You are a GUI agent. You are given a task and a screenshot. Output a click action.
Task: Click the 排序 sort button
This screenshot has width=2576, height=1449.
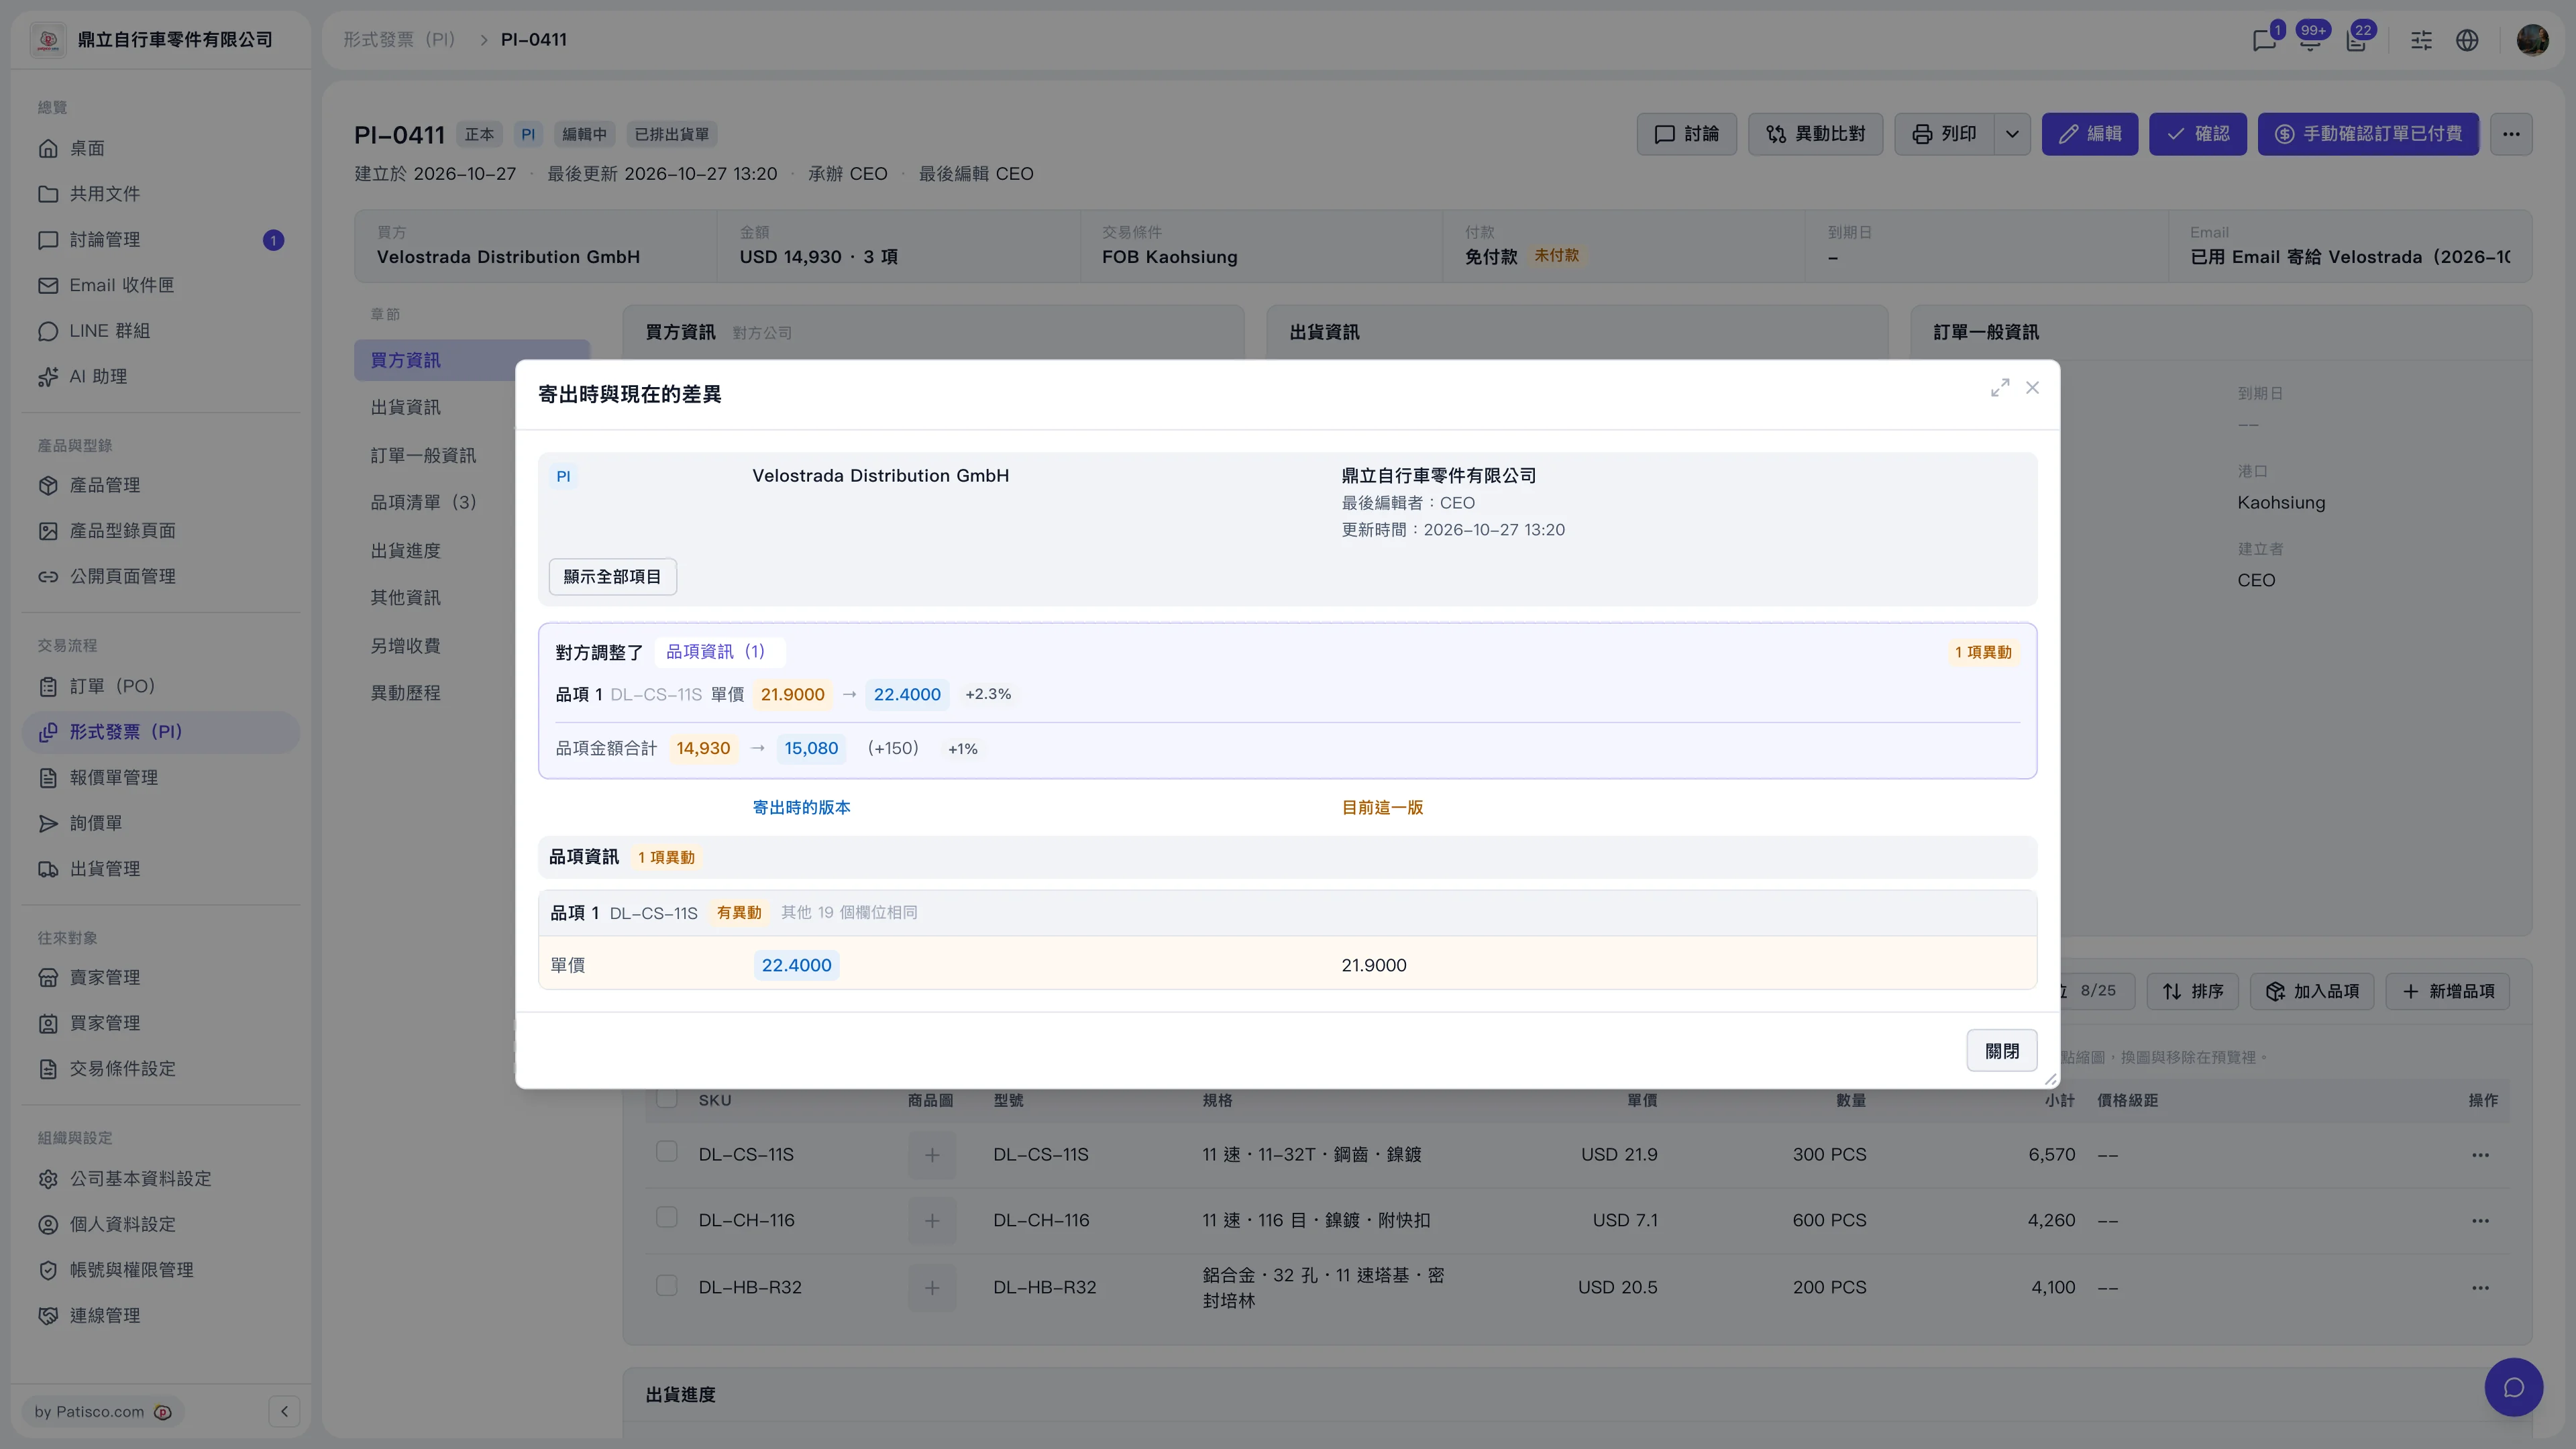pyautogui.click(x=2193, y=992)
